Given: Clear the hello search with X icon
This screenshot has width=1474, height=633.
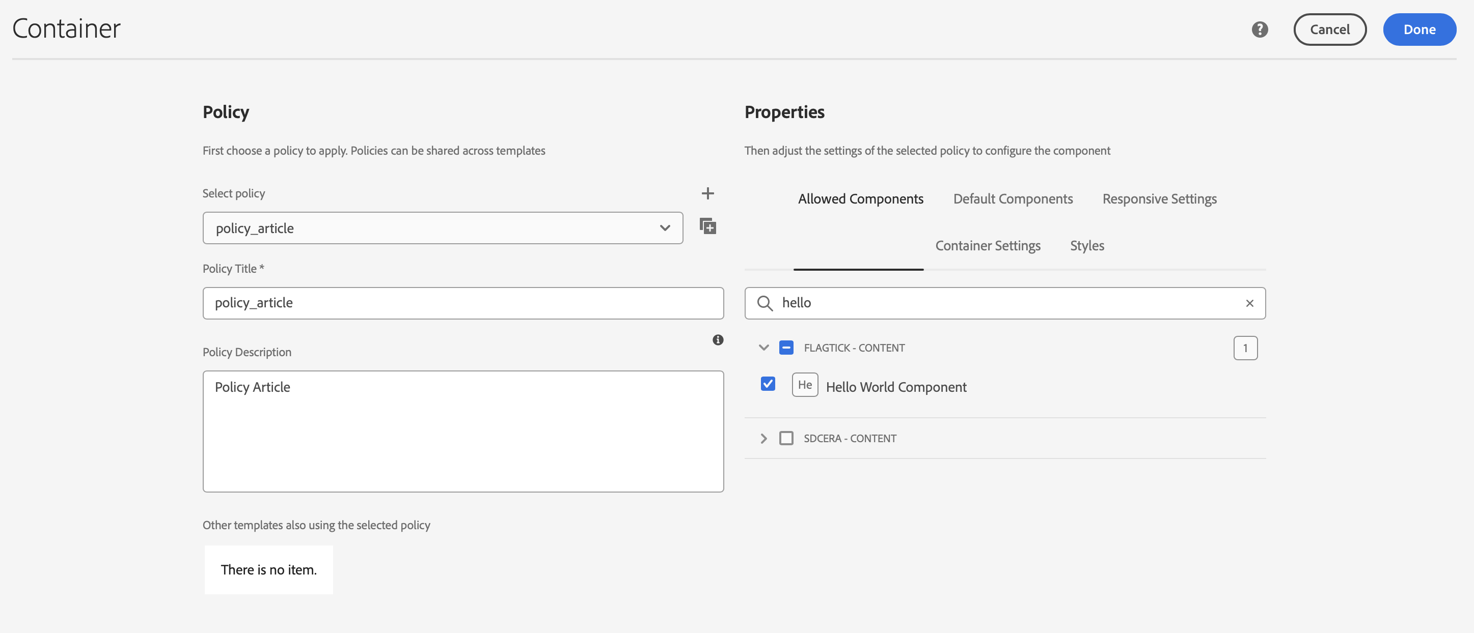Looking at the screenshot, I should click(x=1249, y=303).
